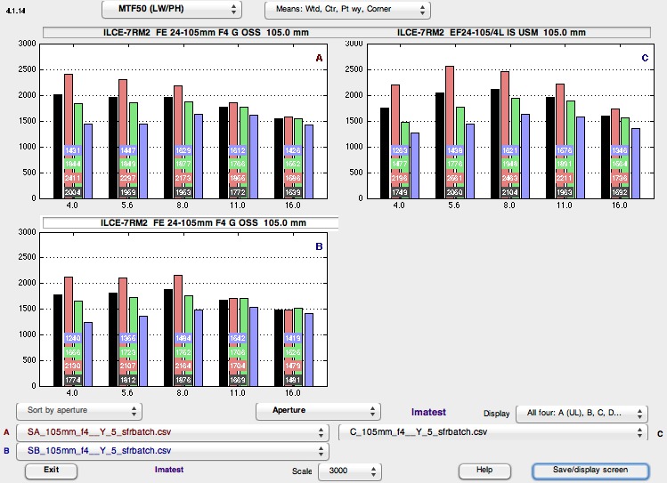The height and width of the screenshot is (483, 667).
Task: Open file A dropdown SA_105mm_f4__Y_5_sfrbatch.csv
Action: pyautogui.click(x=172, y=432)
